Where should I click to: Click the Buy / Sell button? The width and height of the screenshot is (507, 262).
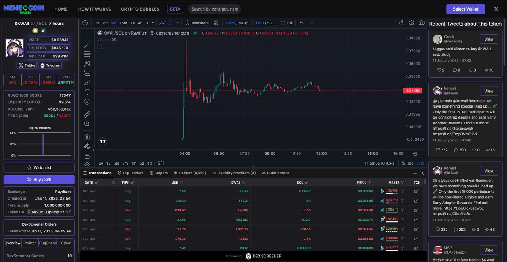pos(39,179)
